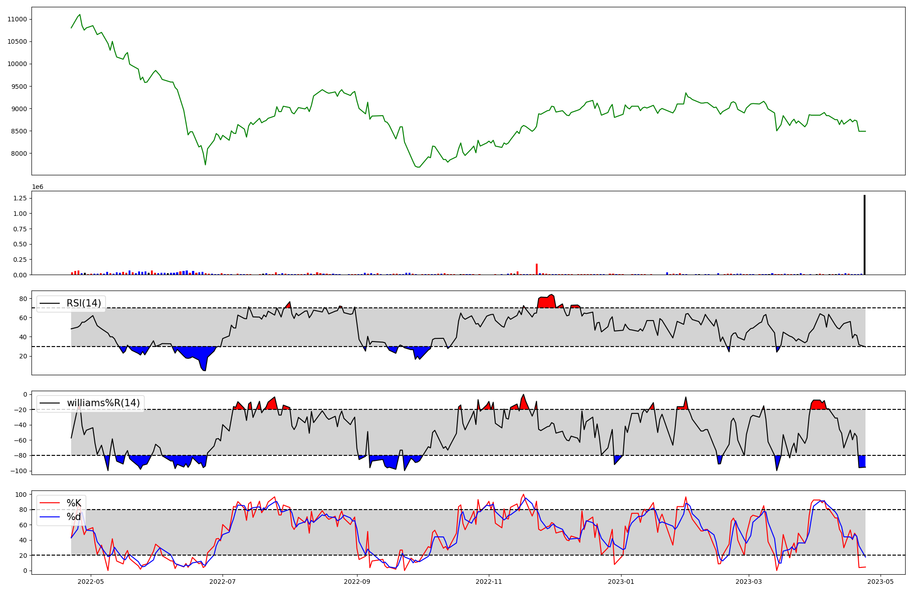Click the tallest red volume bar
Viewport: 912px width, 592px height.
click(x=537, y=269)
